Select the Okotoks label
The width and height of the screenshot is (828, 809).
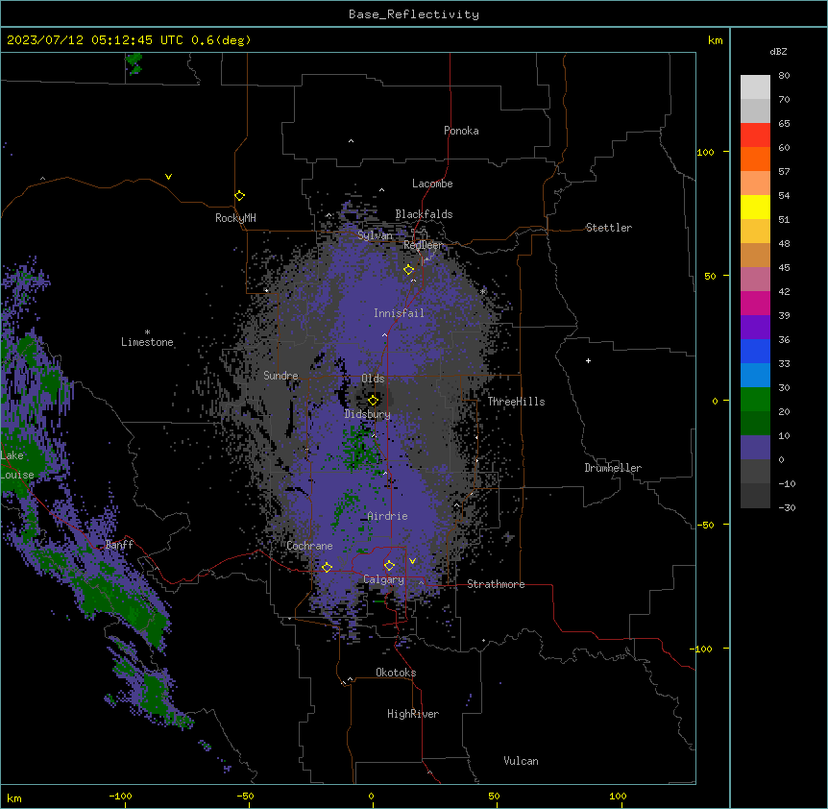pos(396,673)
